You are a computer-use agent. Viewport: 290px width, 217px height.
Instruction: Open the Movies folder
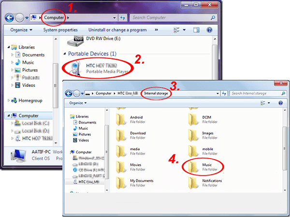coord(130,167)
